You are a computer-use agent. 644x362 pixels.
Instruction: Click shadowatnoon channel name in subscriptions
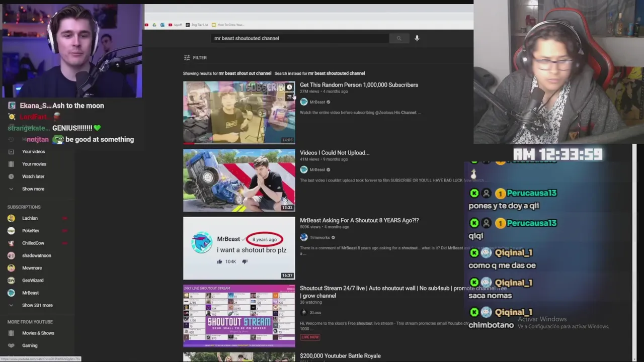37,255
